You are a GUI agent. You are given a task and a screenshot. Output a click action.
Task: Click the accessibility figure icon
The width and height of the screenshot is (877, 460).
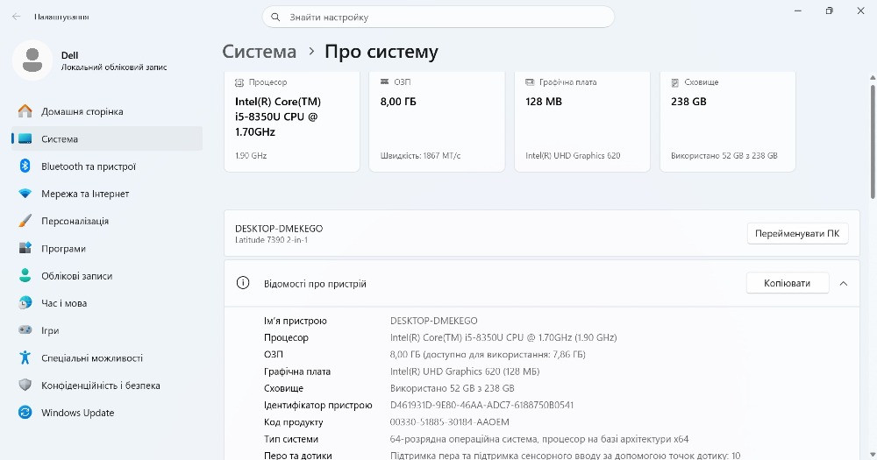pyautogui.click(x=25, y=357)
